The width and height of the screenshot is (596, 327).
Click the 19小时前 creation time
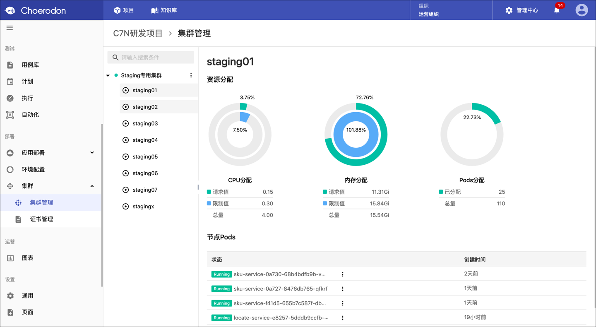tap(475, 317)
